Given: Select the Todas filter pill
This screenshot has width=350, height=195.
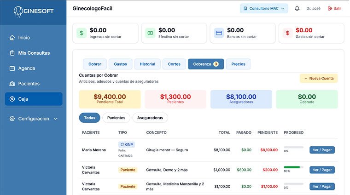Looking at the screenshot, I should click(x=89, y=118).
